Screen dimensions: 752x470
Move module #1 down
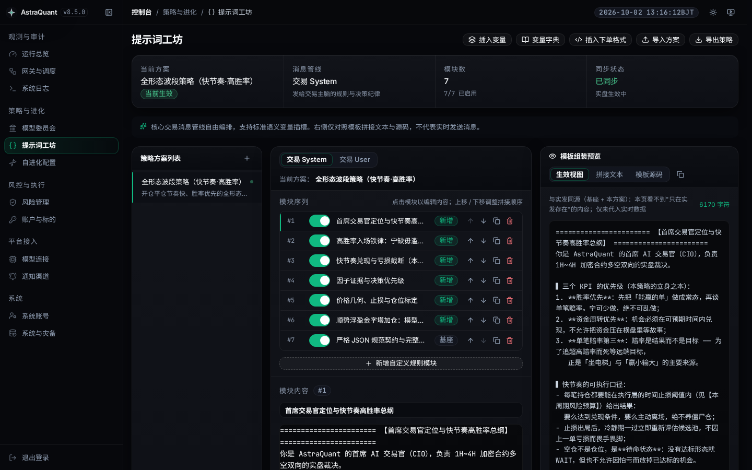[x=484, y=221]
